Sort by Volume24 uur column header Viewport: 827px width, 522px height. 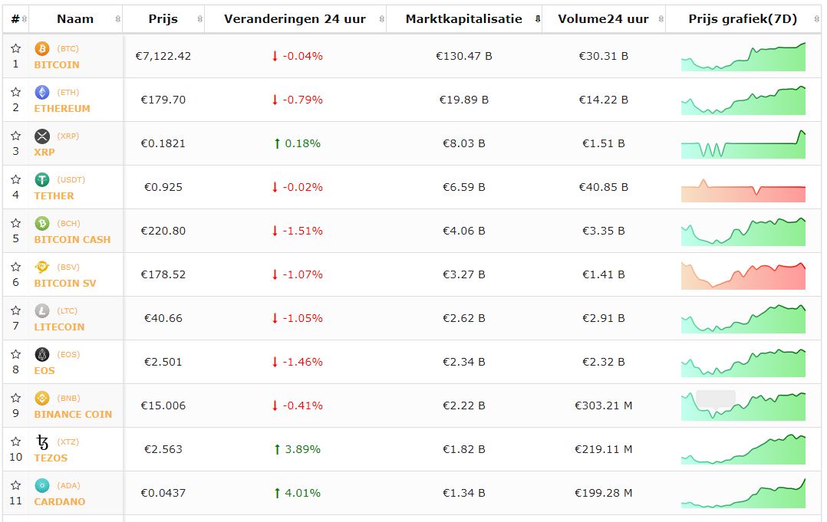point(603,19)
